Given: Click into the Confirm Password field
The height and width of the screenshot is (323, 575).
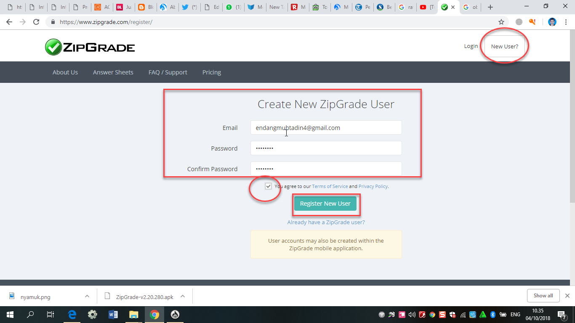Looking at the screenshot, I should coord(326,169).
